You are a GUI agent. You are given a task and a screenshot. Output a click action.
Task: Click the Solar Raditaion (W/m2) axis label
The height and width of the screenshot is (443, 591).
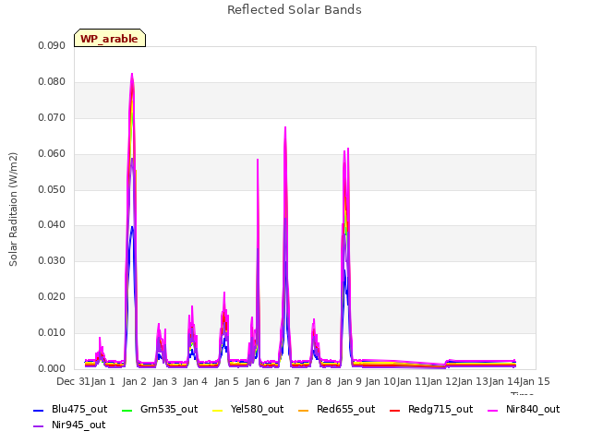click(x=13, y=210)
